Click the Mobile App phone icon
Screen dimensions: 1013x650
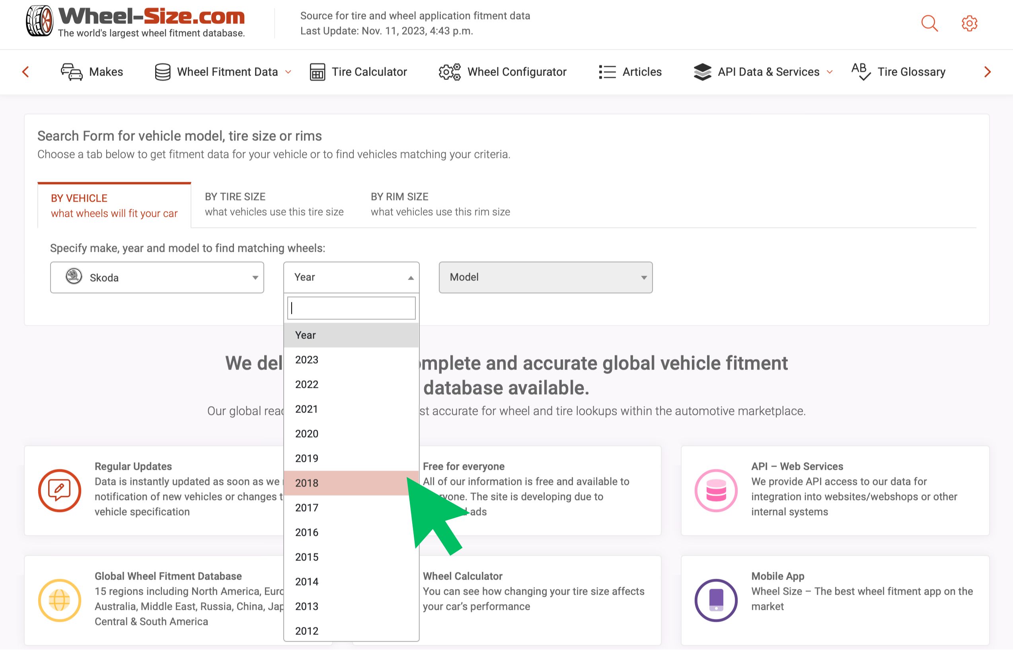point(716,600)
